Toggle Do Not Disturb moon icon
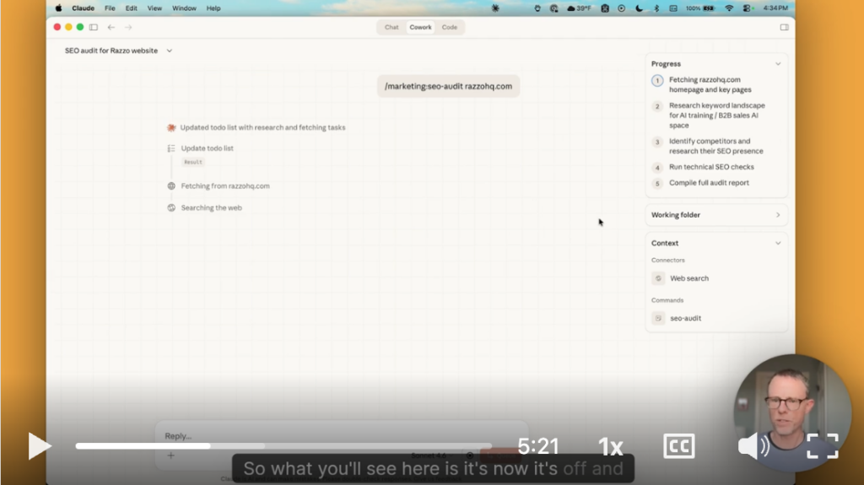 coord(639,8)
